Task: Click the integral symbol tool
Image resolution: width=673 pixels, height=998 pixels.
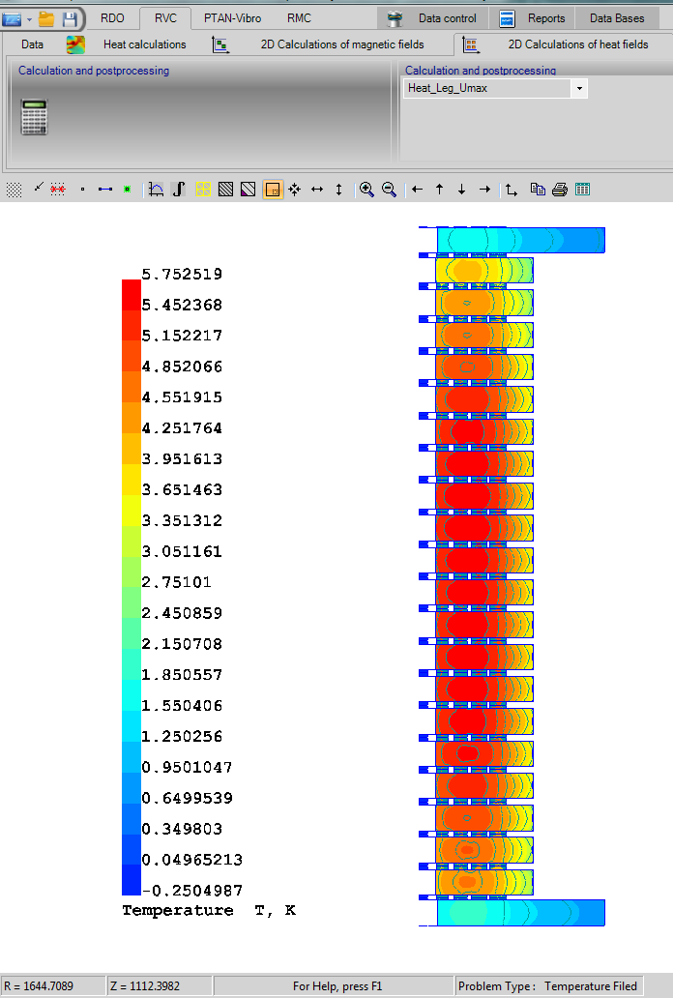Action: coord(178,189)
